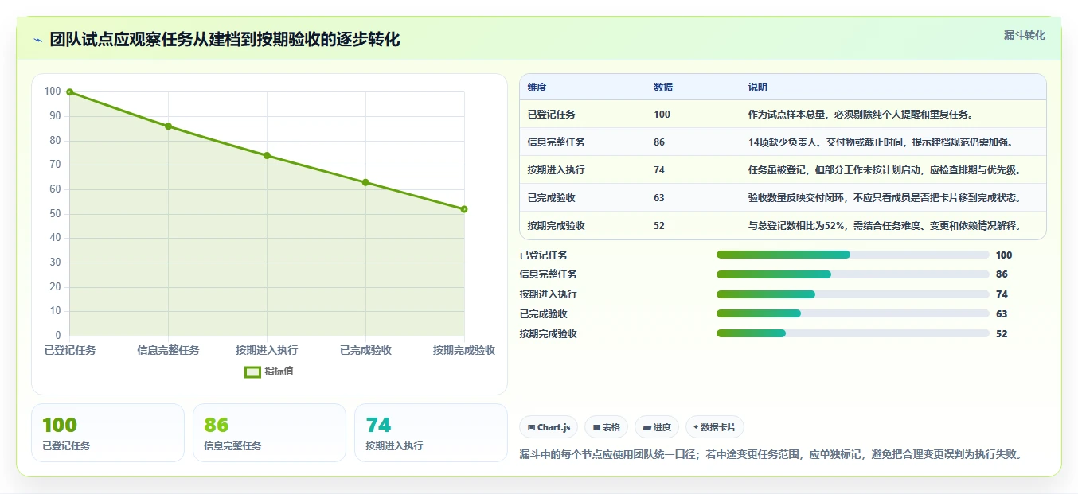Click the 信息完整任务 label beside the progress bars
The width and height of the screenshot is (1078, 494).
(x=548, y=274)
